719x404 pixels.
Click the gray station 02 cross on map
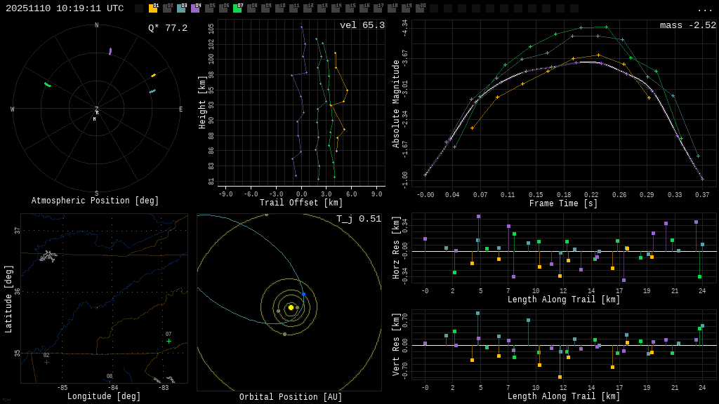pos(47,362)
